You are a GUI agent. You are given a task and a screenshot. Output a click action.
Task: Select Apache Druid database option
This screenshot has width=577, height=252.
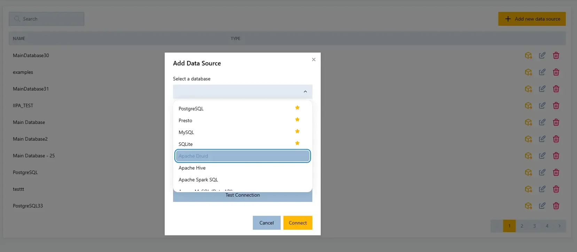click(243, 156)
